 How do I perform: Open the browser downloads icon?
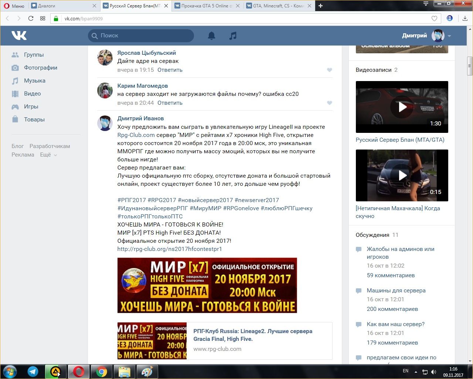[x=465, y=19]
